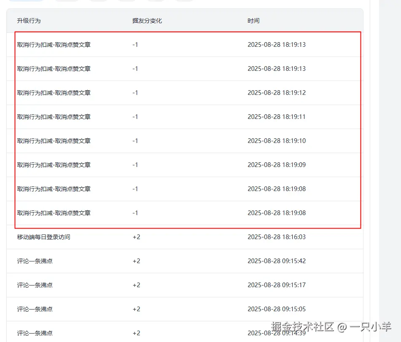Image resolution: width=401 pixels, height=342 pixels.
Task: Select the timestamp 2025-08-28 18:19:11
Action: [x=276, y=117]
